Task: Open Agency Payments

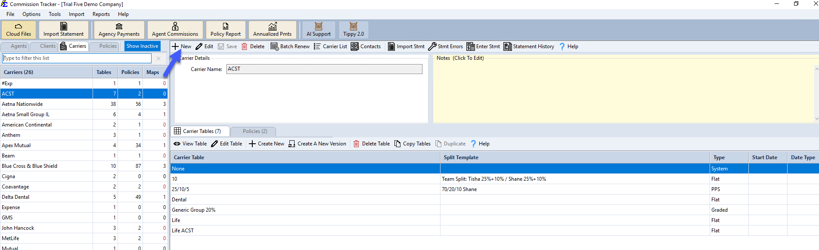Action: click(x=119, y=30)
